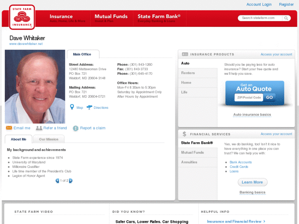Open the Bank Accounts link

(x=241, y=162)
